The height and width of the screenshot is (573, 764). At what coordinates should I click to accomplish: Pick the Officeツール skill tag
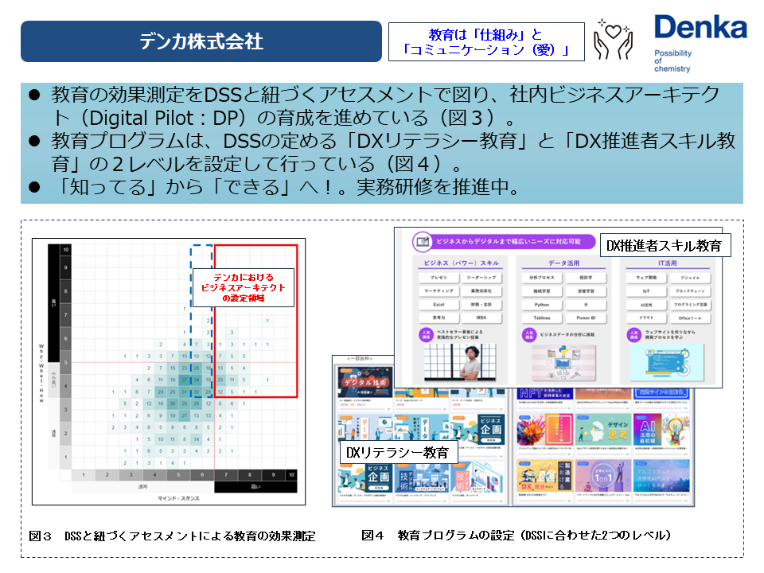click(690, 318)
